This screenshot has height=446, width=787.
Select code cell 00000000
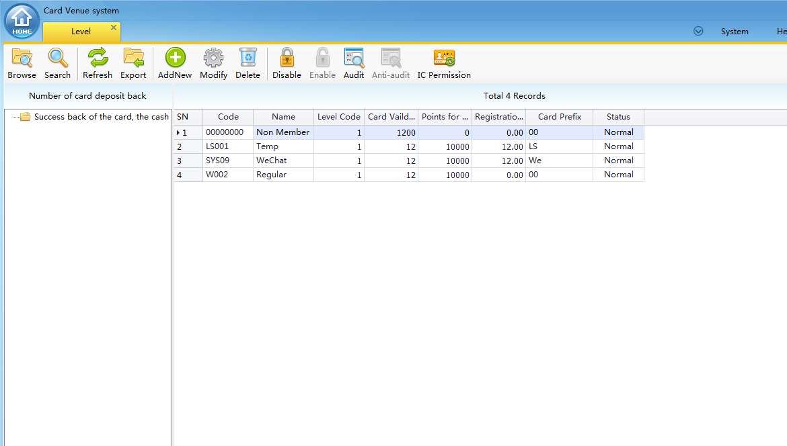(x=228, y=132)
